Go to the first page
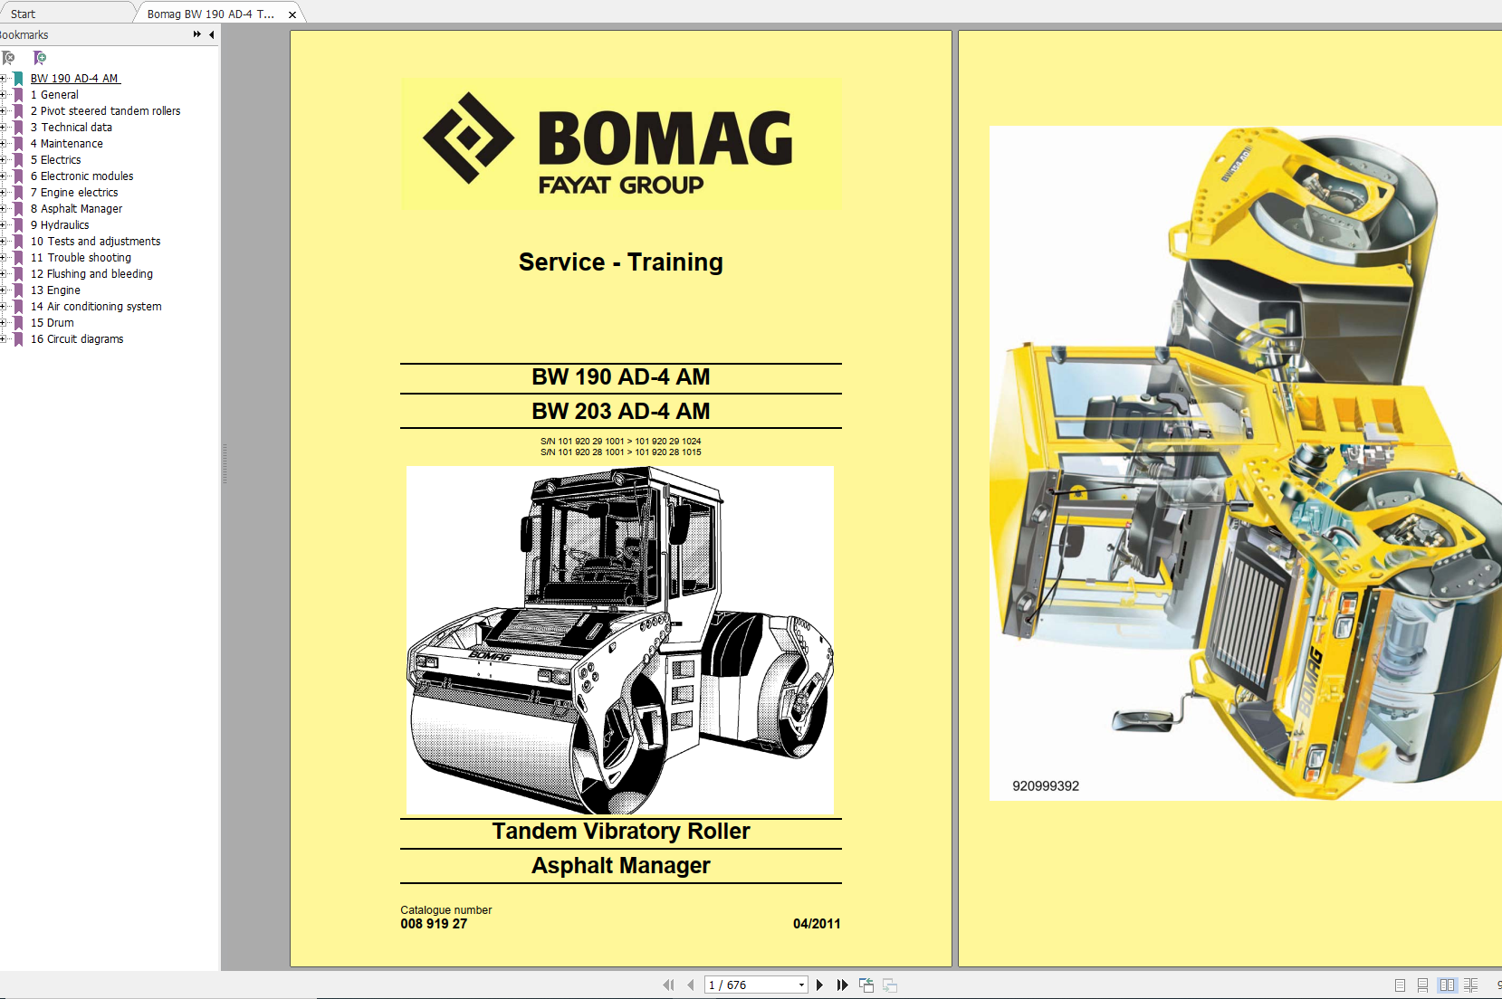This screenshot has width=1502, height=999. pos(668,985)
